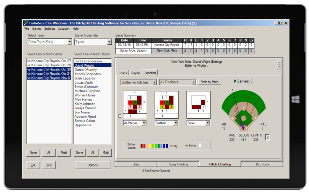Select player Wilmer Flores
This screenshot has width=309, height=193.
[93, 95]
